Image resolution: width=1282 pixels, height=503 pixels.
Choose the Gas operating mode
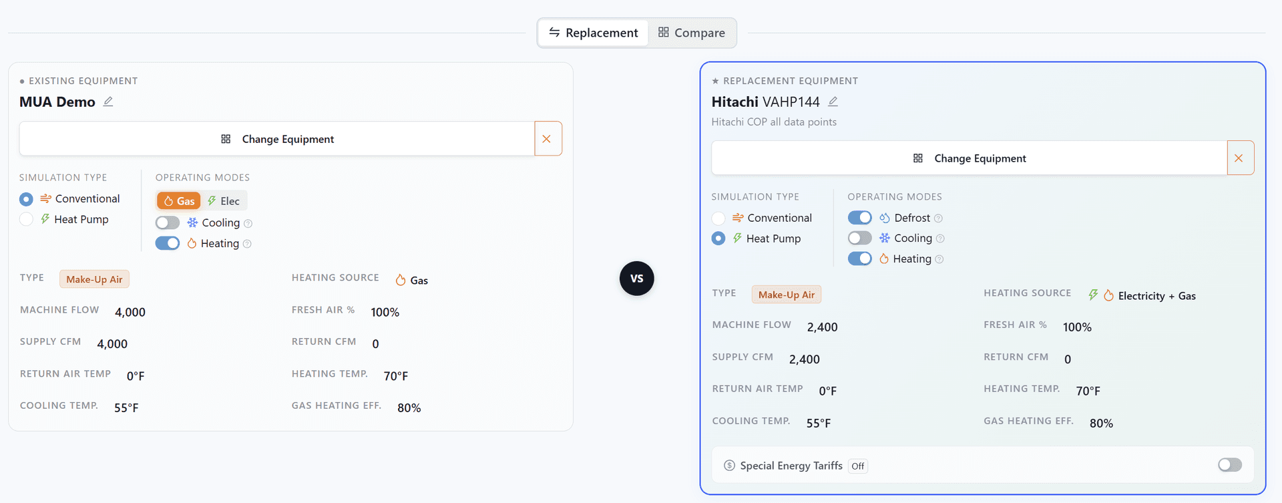pos(178,200)
